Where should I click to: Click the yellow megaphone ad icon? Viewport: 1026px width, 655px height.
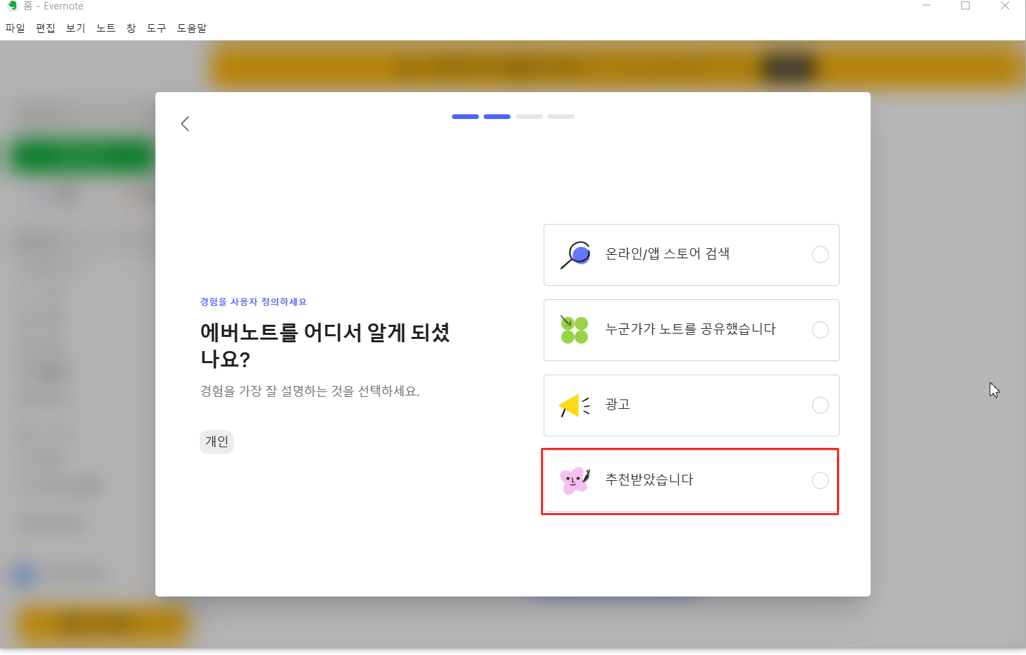coord(575,406)
